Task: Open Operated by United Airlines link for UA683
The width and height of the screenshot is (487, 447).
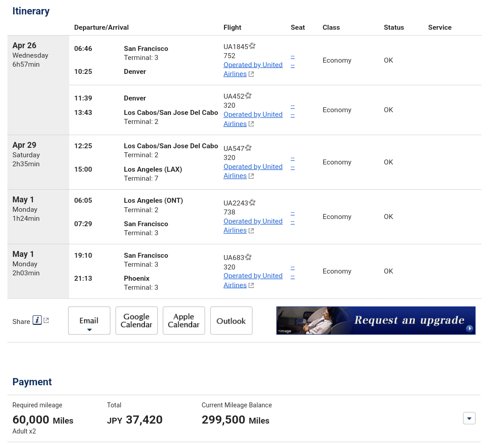Action: (x=253, y=276)
